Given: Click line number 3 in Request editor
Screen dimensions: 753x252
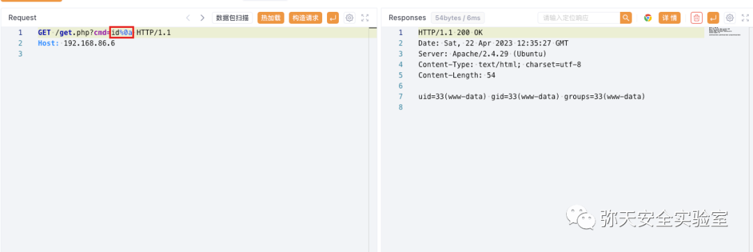Looking at the screenshot, I should click(x=20, y=54).
